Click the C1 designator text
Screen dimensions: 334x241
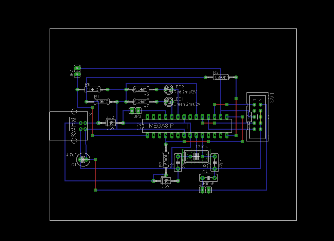(74, 165)
